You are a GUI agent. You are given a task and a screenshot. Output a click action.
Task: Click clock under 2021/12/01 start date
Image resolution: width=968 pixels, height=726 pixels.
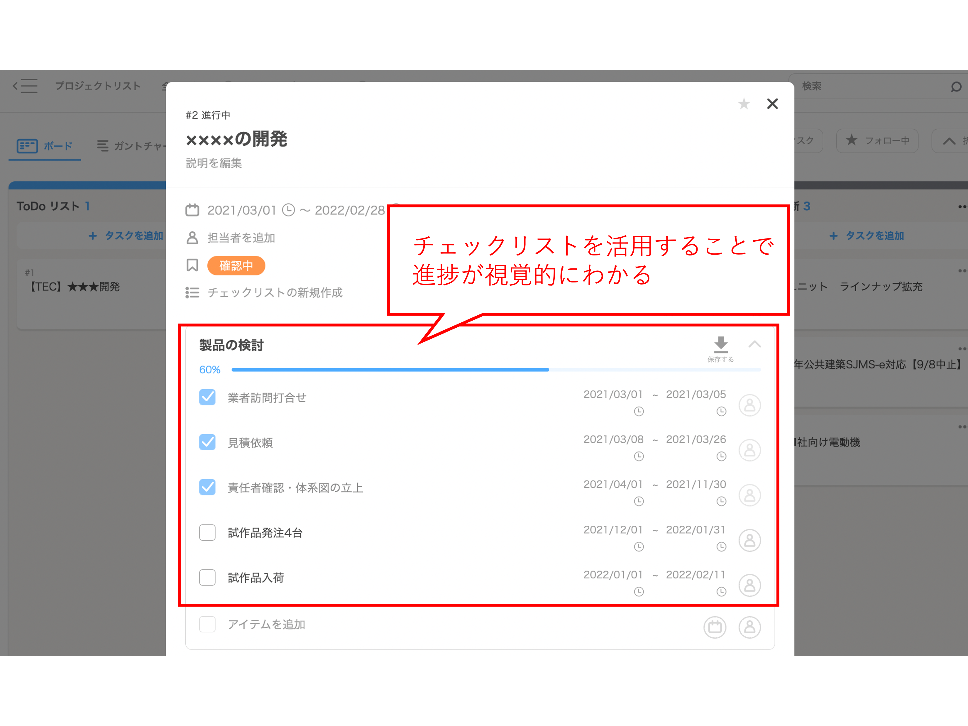639,546
